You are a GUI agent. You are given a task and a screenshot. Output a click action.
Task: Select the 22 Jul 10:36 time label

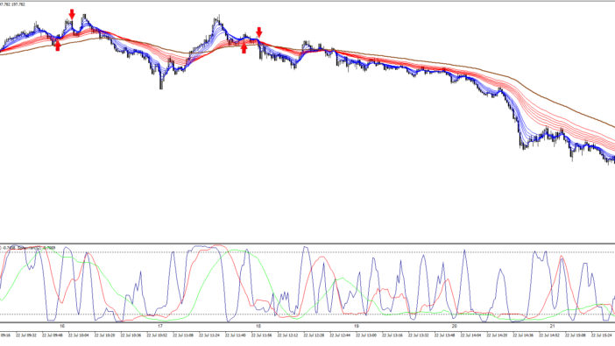click(131, 335)
